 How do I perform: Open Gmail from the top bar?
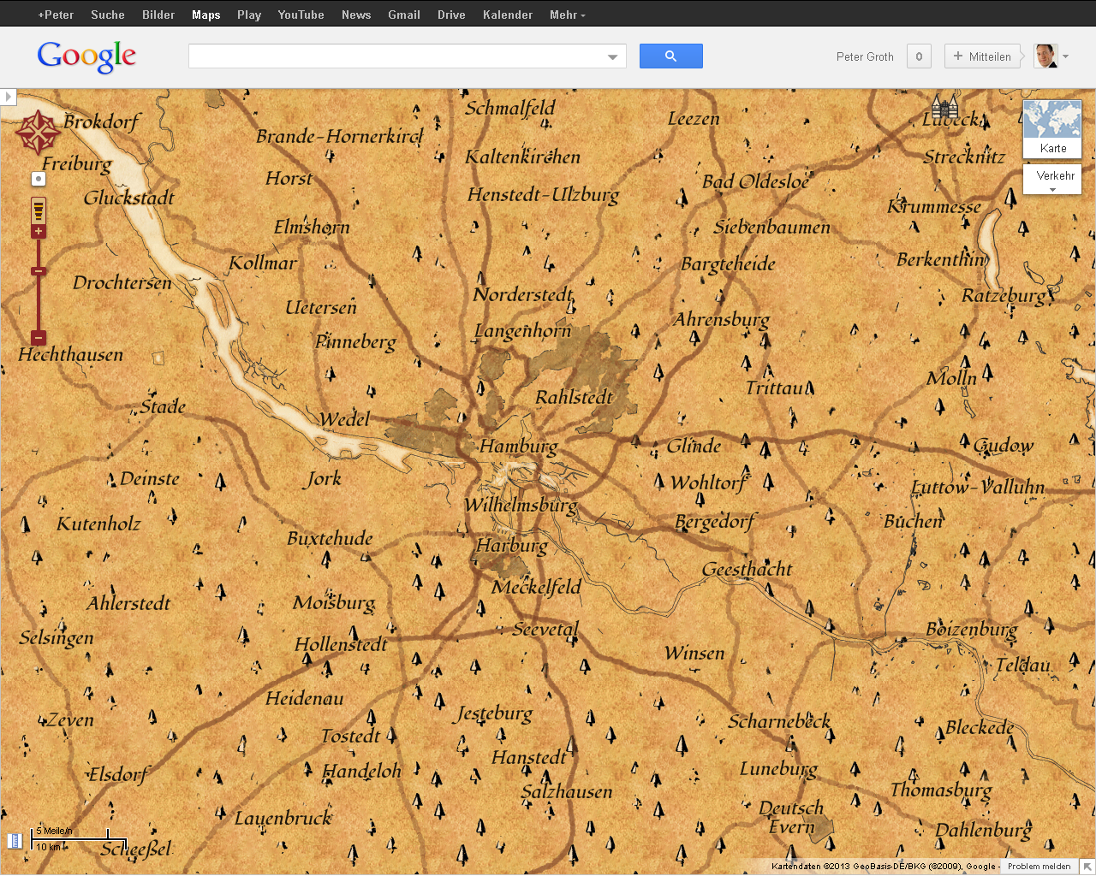(x=403, y=14)
